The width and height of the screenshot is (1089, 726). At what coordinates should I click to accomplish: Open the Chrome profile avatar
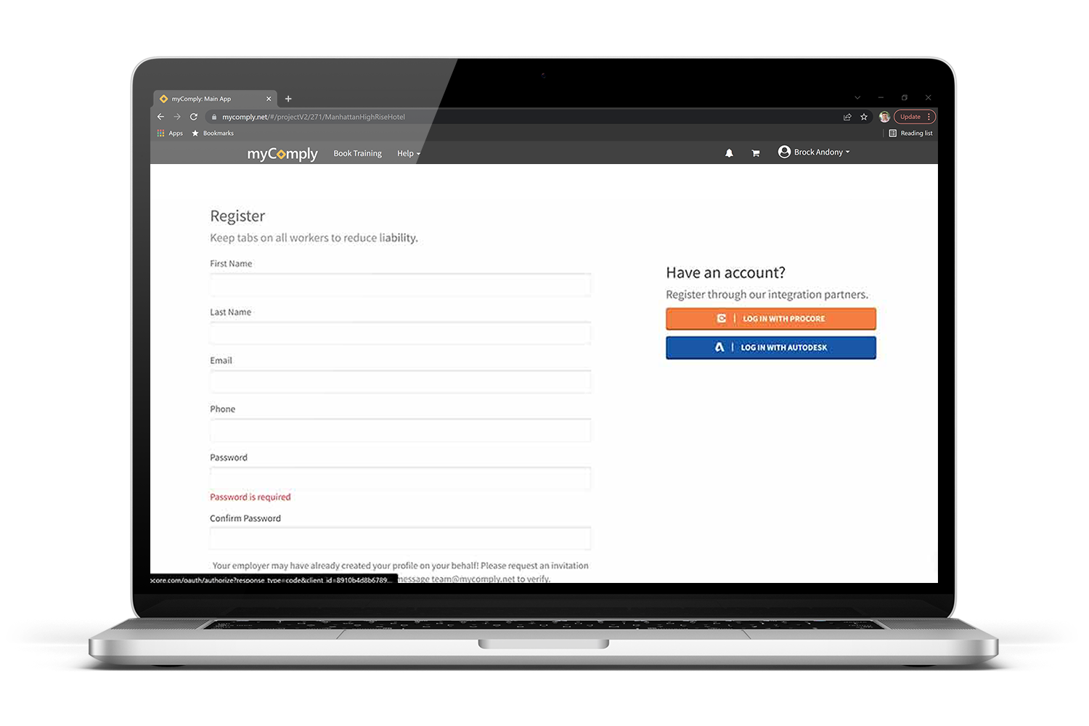[x=884, y=117]
